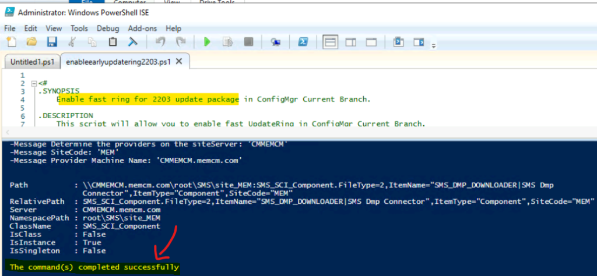The image size is (597, 276).
Task: Click the IsSingleton False value
Action: pyautogui.click(x=94, y=251)
